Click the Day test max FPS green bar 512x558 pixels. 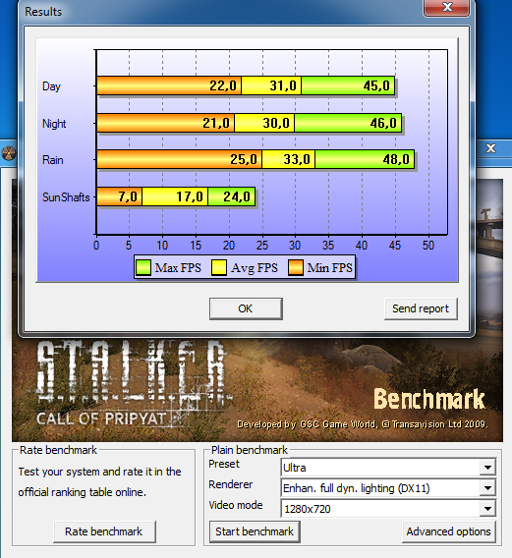(348, 85)
